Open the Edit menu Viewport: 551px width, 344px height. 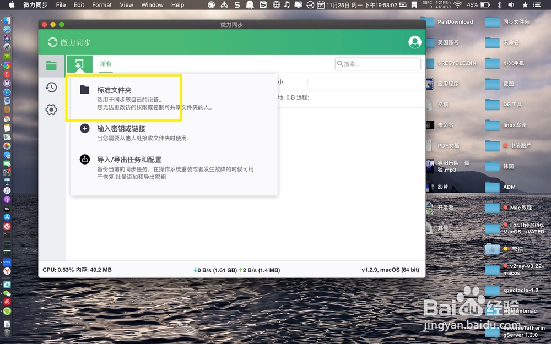79,4
